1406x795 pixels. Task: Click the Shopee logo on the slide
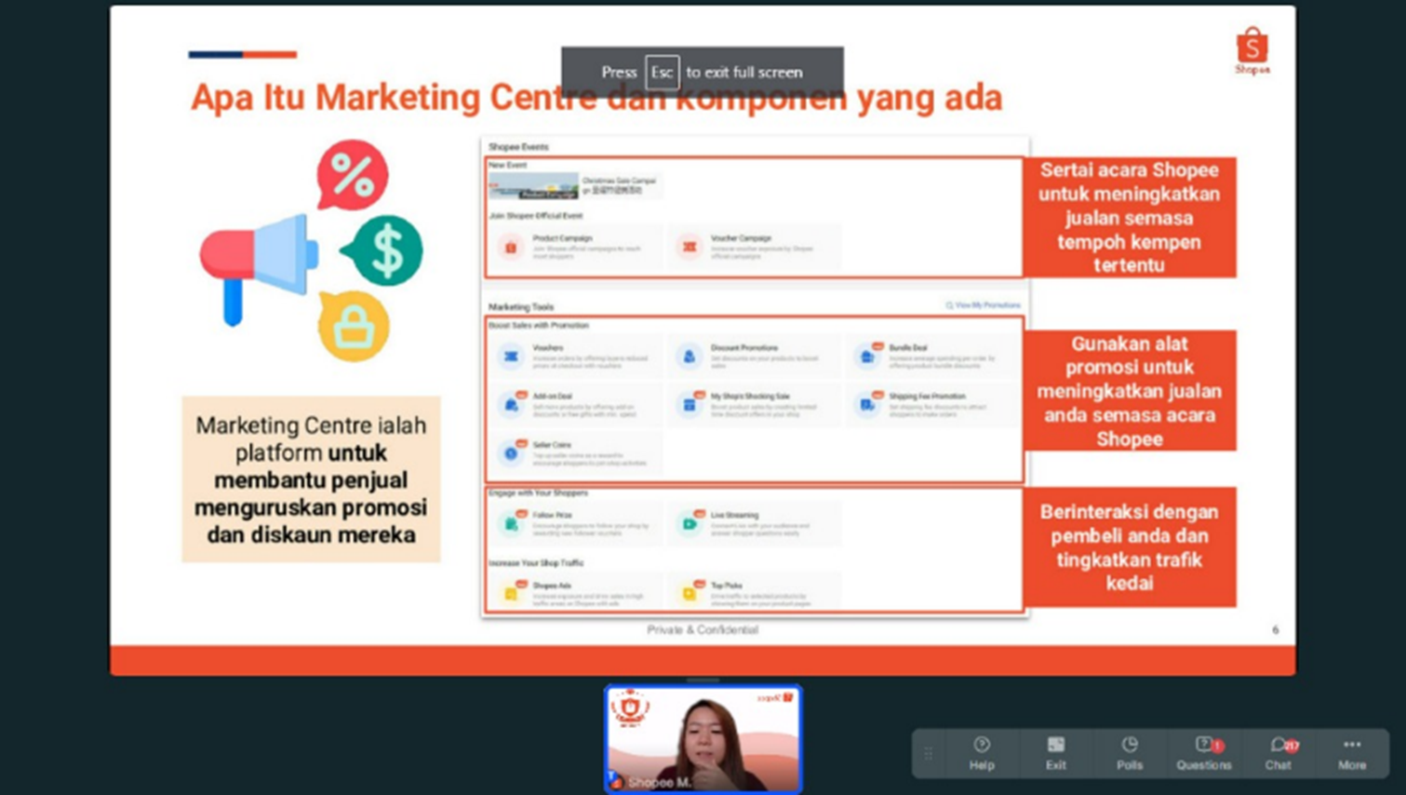click(x=1252, y=50)
